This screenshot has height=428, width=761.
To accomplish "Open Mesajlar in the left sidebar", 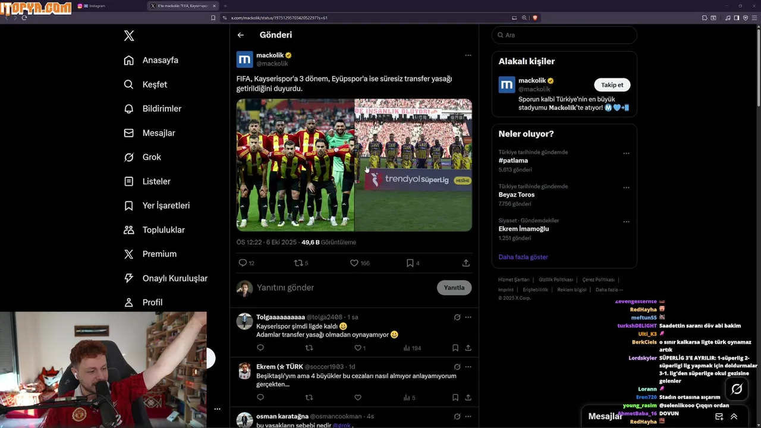I will 149,133.
